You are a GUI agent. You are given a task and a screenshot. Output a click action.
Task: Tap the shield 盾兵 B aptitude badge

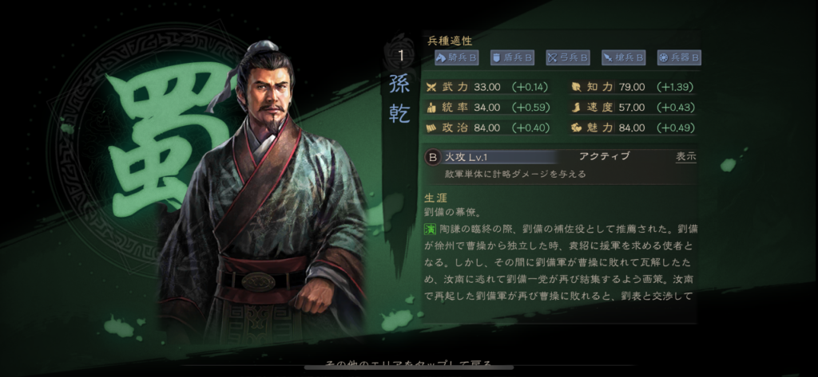point(512,58)
